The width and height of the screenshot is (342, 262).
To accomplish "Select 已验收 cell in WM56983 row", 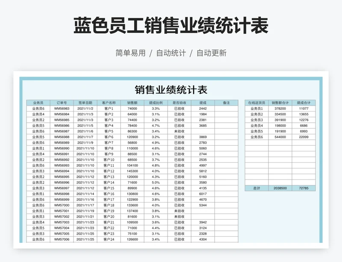I will 179,109.
